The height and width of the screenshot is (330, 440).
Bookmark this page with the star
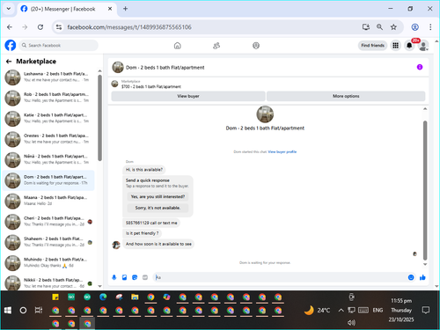point(393,27)
